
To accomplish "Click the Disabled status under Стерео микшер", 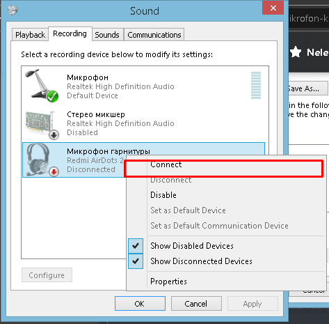I will (x=82, y=132).
